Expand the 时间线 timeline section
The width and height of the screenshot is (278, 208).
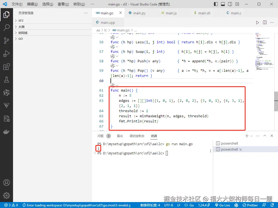pyautogui.click(x=52, y=33)
